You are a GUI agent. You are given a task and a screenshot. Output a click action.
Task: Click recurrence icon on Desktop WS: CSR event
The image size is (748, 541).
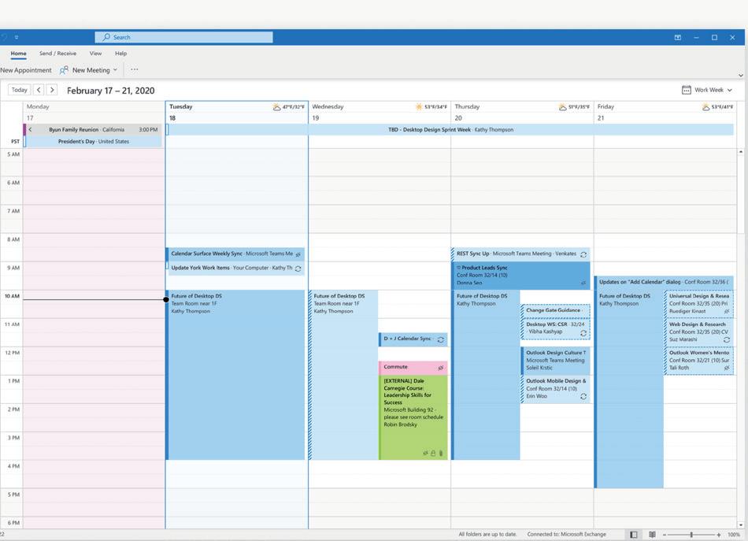583,333
